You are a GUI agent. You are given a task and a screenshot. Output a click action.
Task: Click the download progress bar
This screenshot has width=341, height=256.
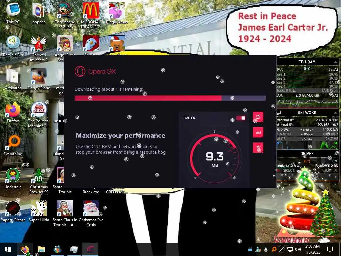170,98
